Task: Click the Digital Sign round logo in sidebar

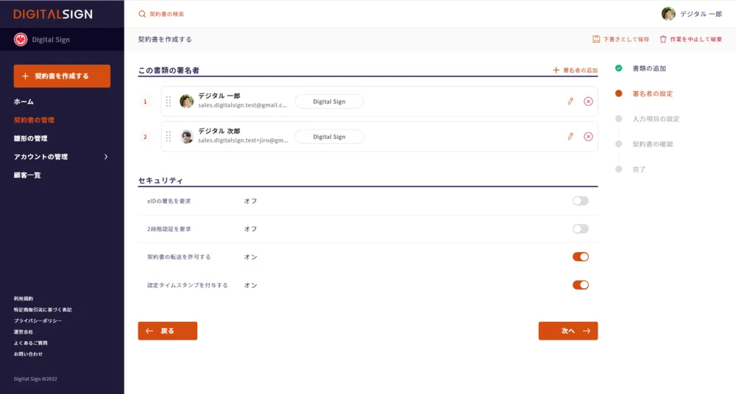Action: point(21,40)
